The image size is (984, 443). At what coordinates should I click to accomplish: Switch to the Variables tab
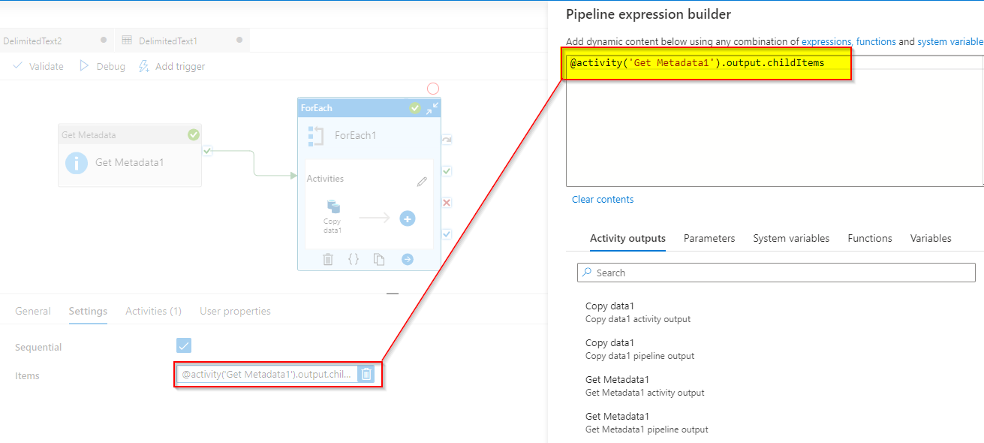point(931,238)
